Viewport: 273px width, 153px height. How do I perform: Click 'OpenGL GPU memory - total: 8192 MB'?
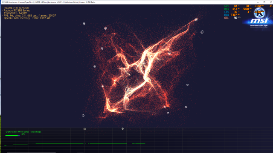(27, 18)
